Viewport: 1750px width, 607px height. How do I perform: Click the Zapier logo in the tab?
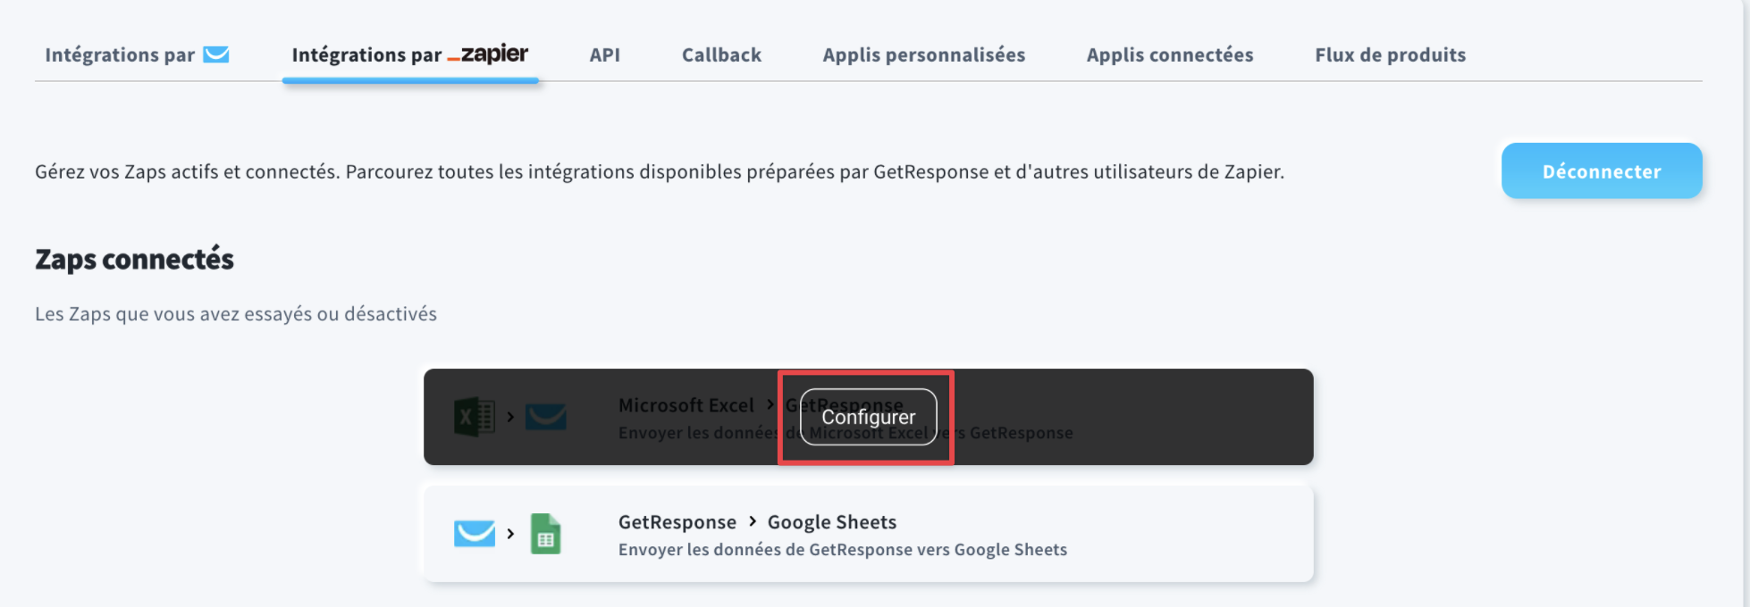488,54
